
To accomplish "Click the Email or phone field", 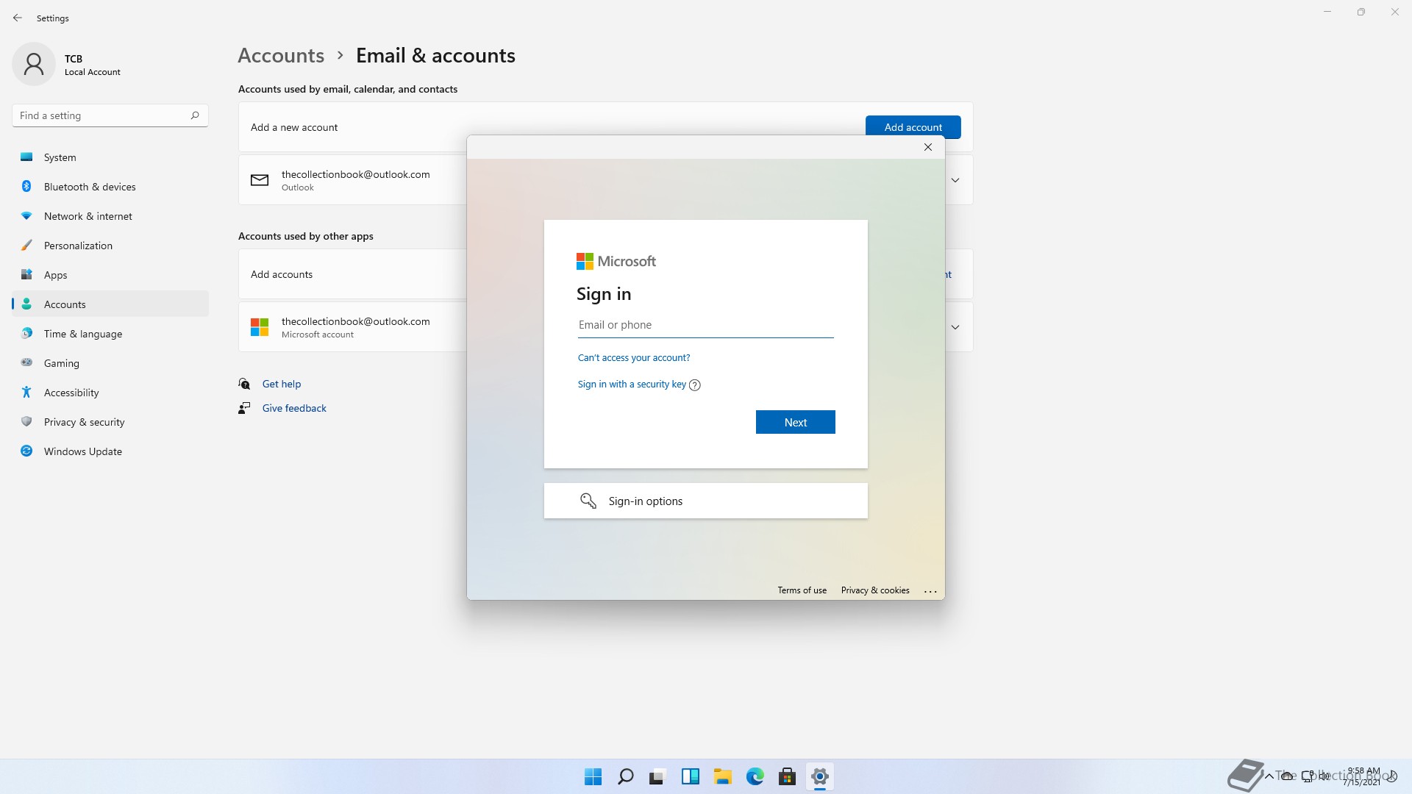I will pos(705,325).
